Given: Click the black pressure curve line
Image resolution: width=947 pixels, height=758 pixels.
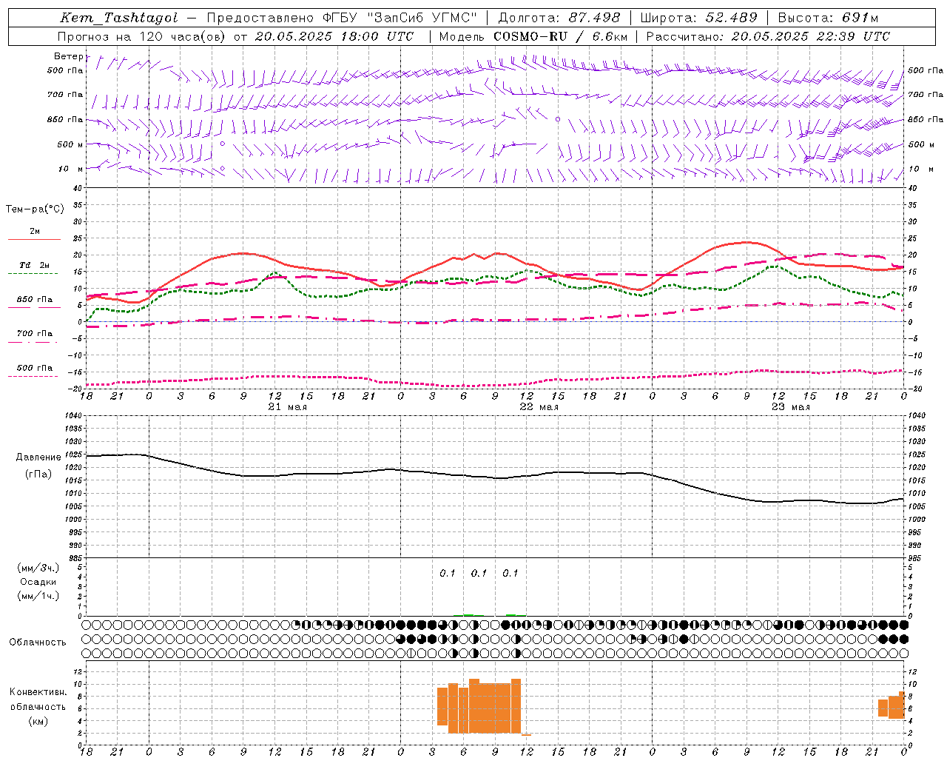Looking at the screenshot, I should pyautogui.click(x=495, y=477).
